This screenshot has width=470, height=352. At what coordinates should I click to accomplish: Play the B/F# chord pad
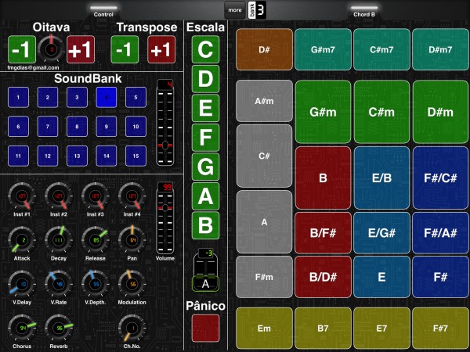coord(323,233)
